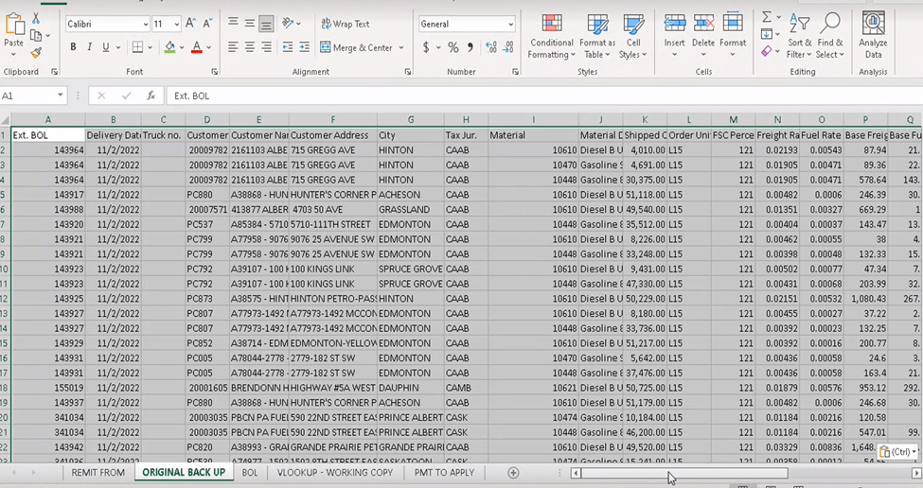923x488 pixels.
Task: Decrease font size with small A icon
Action: [207, 24]
